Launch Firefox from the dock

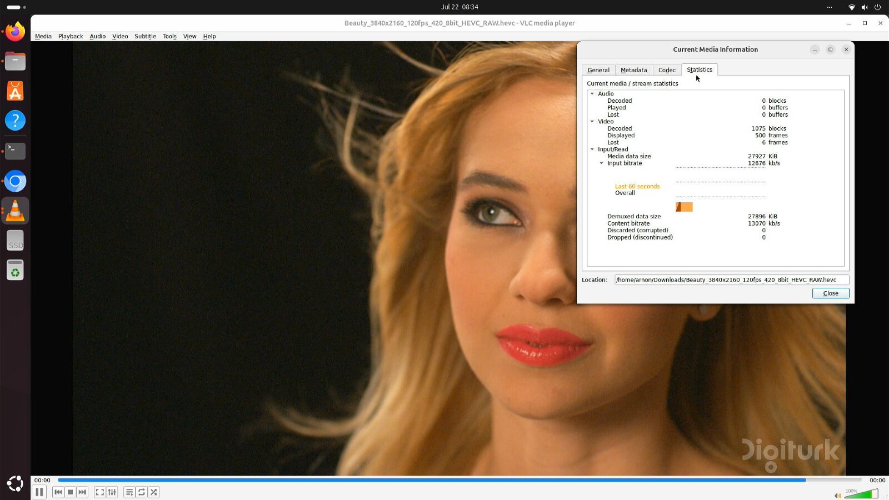pyautogui.click(x=15, y=31)
